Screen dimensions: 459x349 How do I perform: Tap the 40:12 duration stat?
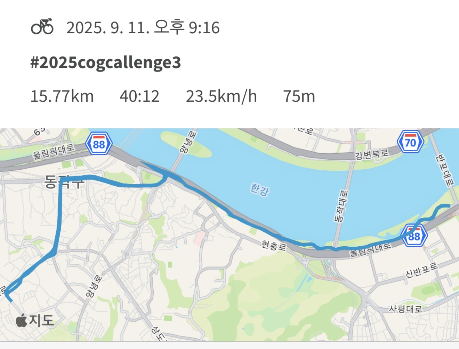click(x=139, y=96)
